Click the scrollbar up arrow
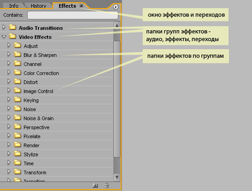Viewport: 252px width, 191px height. tap(117, 26)
